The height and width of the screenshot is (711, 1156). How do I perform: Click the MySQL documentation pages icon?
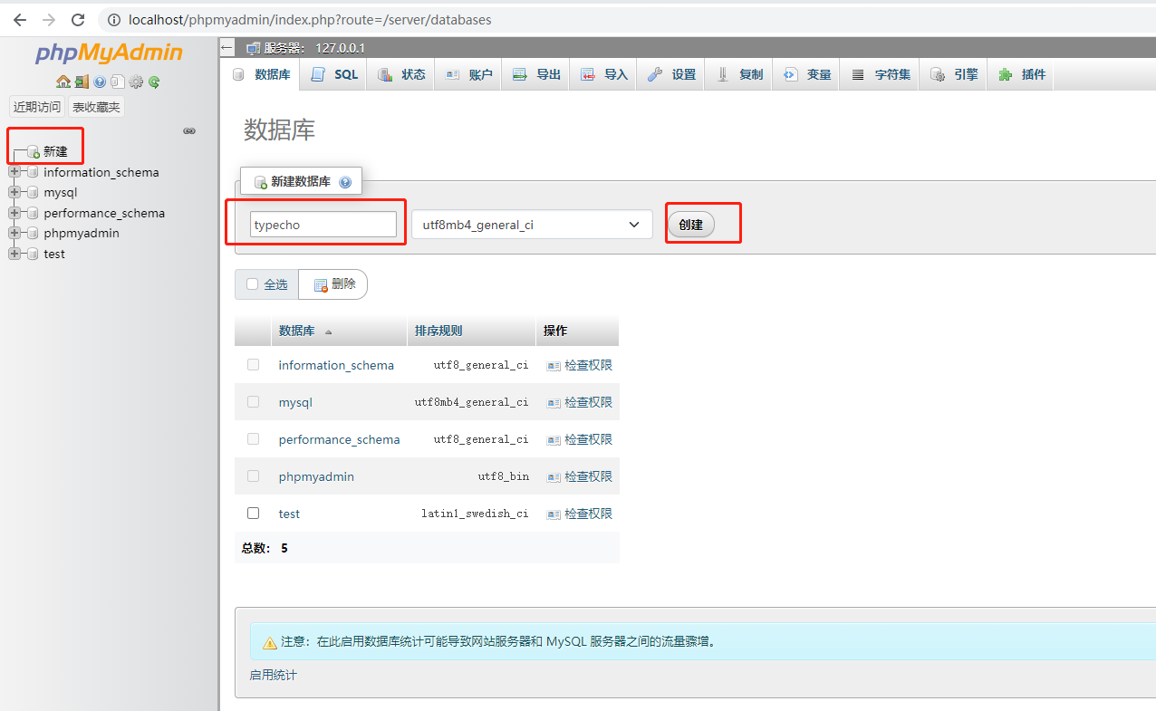tap(117, 82)
